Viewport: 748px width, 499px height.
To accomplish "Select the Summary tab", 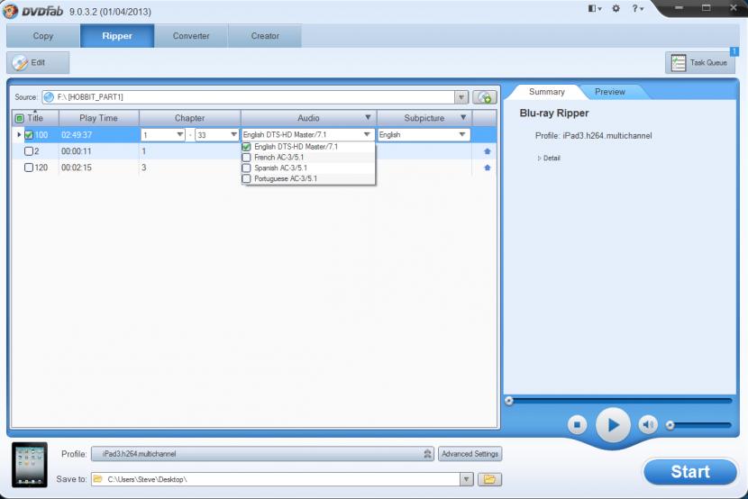I will coord(546,92).
